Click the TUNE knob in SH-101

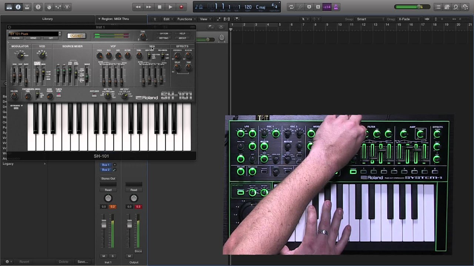tap(143, 37)
